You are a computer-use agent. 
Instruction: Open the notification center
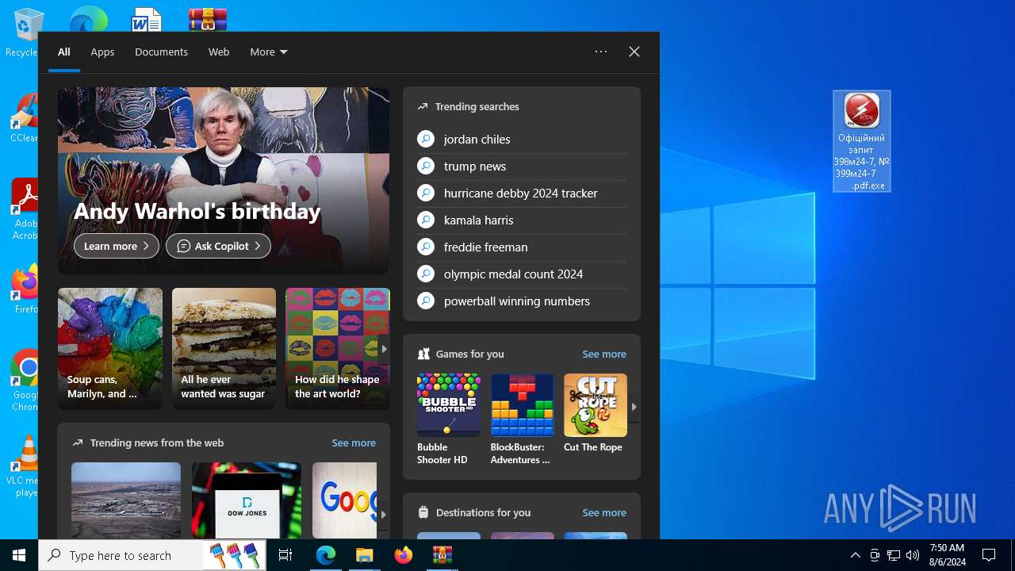(x=989, y=555)
